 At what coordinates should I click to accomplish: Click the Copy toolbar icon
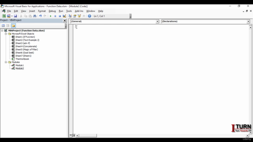pyautogui.click(x=25, y=16)
